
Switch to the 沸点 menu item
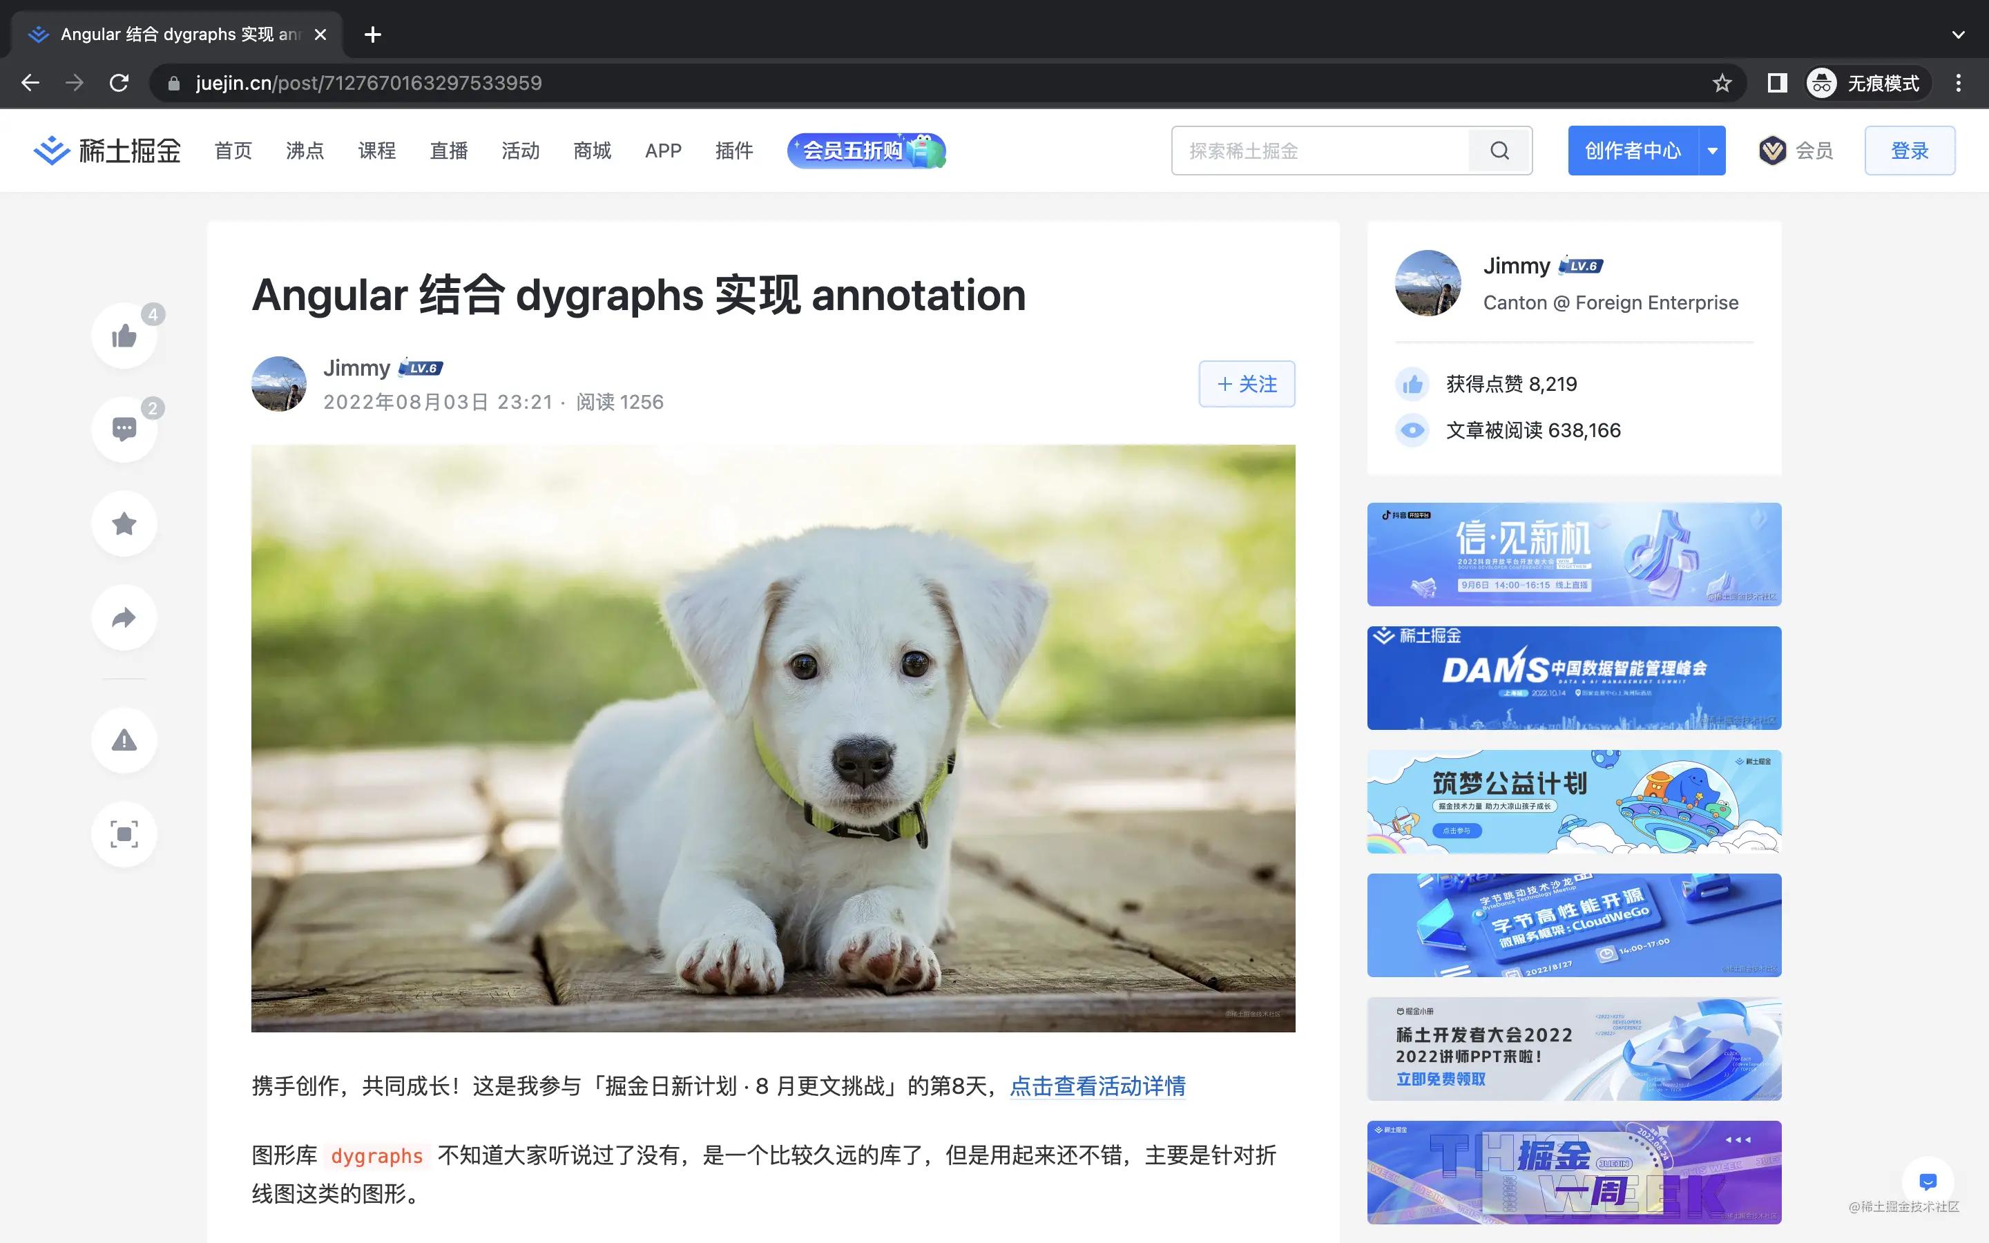coord(304,151)
